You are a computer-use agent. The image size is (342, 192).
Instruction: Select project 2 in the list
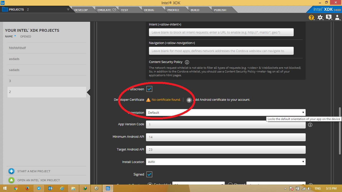click(x=47, y=92)
